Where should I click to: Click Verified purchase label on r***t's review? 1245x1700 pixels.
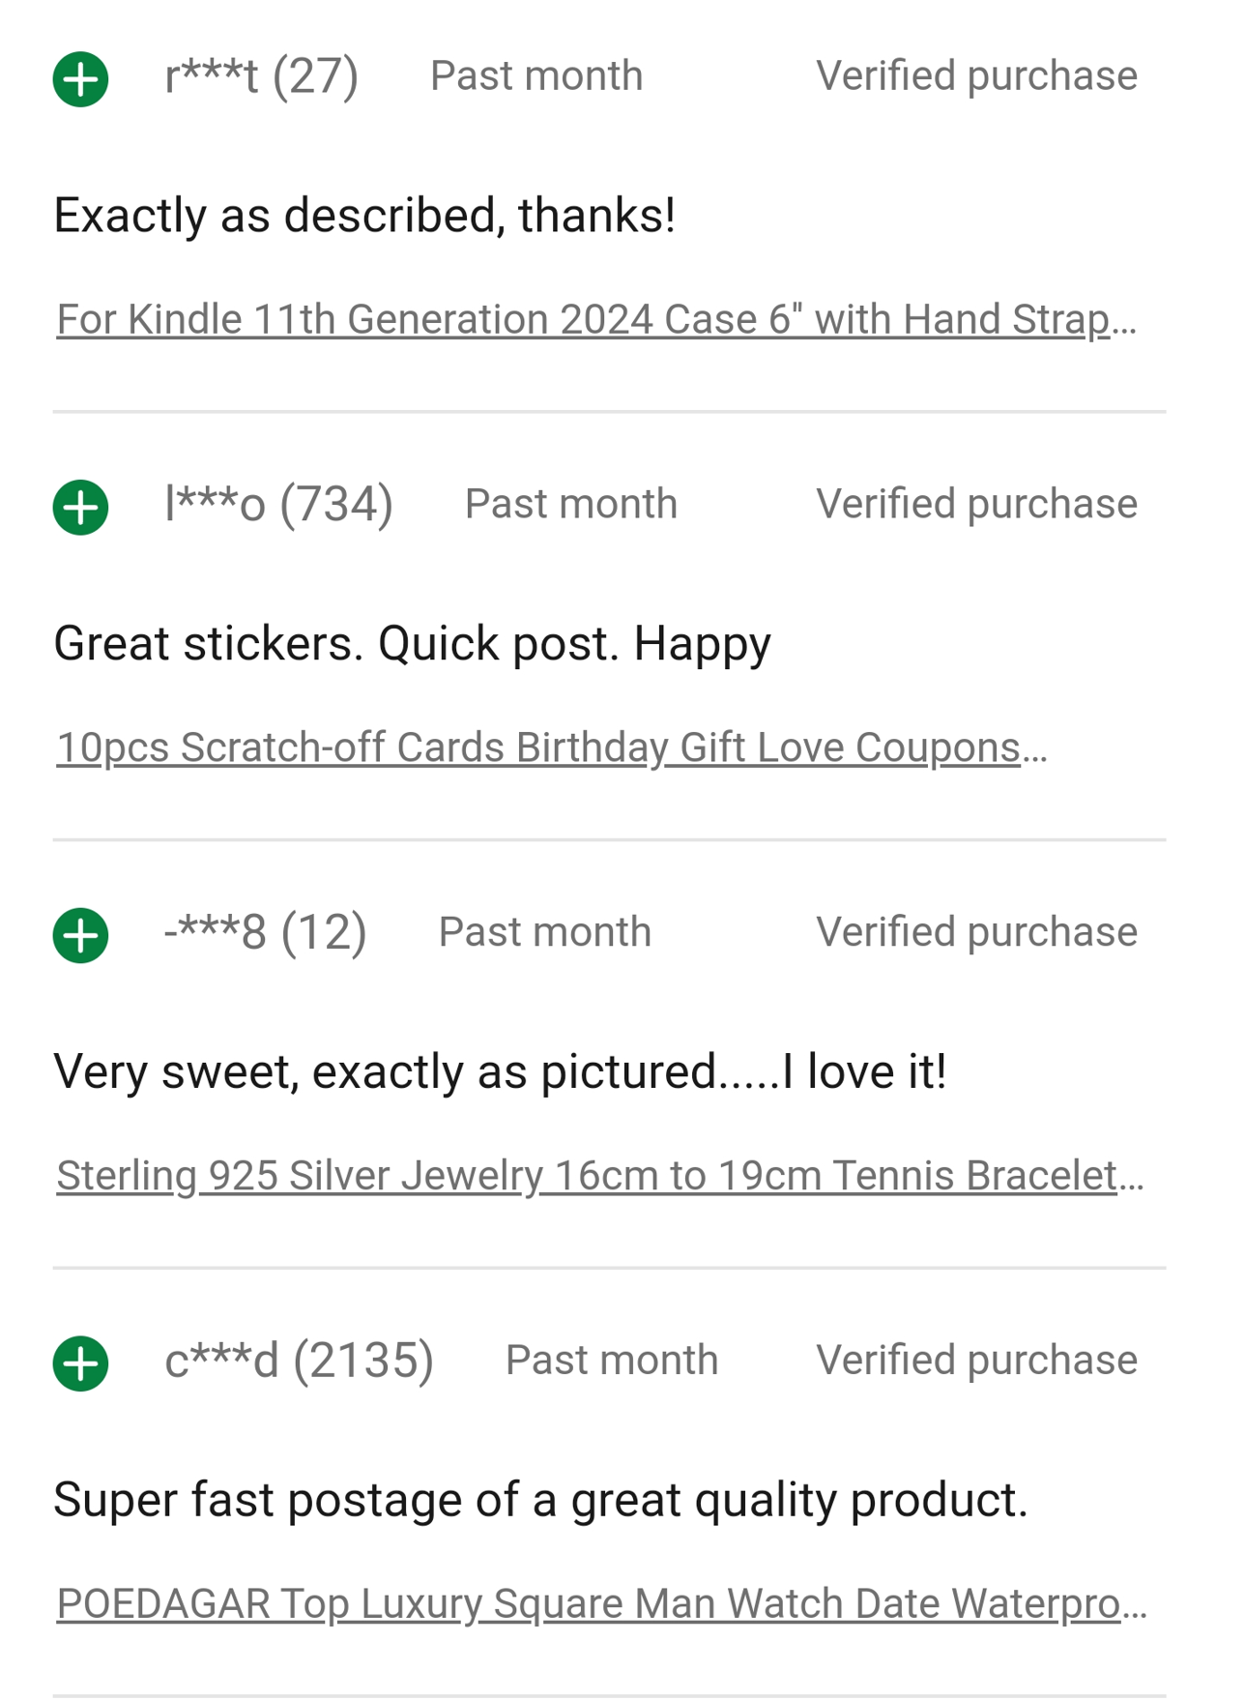pos(976,76)
